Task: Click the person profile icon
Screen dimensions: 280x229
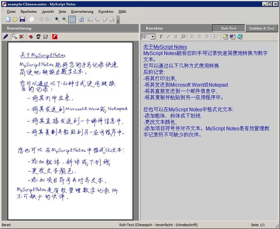Action: (x=38, y=37)
